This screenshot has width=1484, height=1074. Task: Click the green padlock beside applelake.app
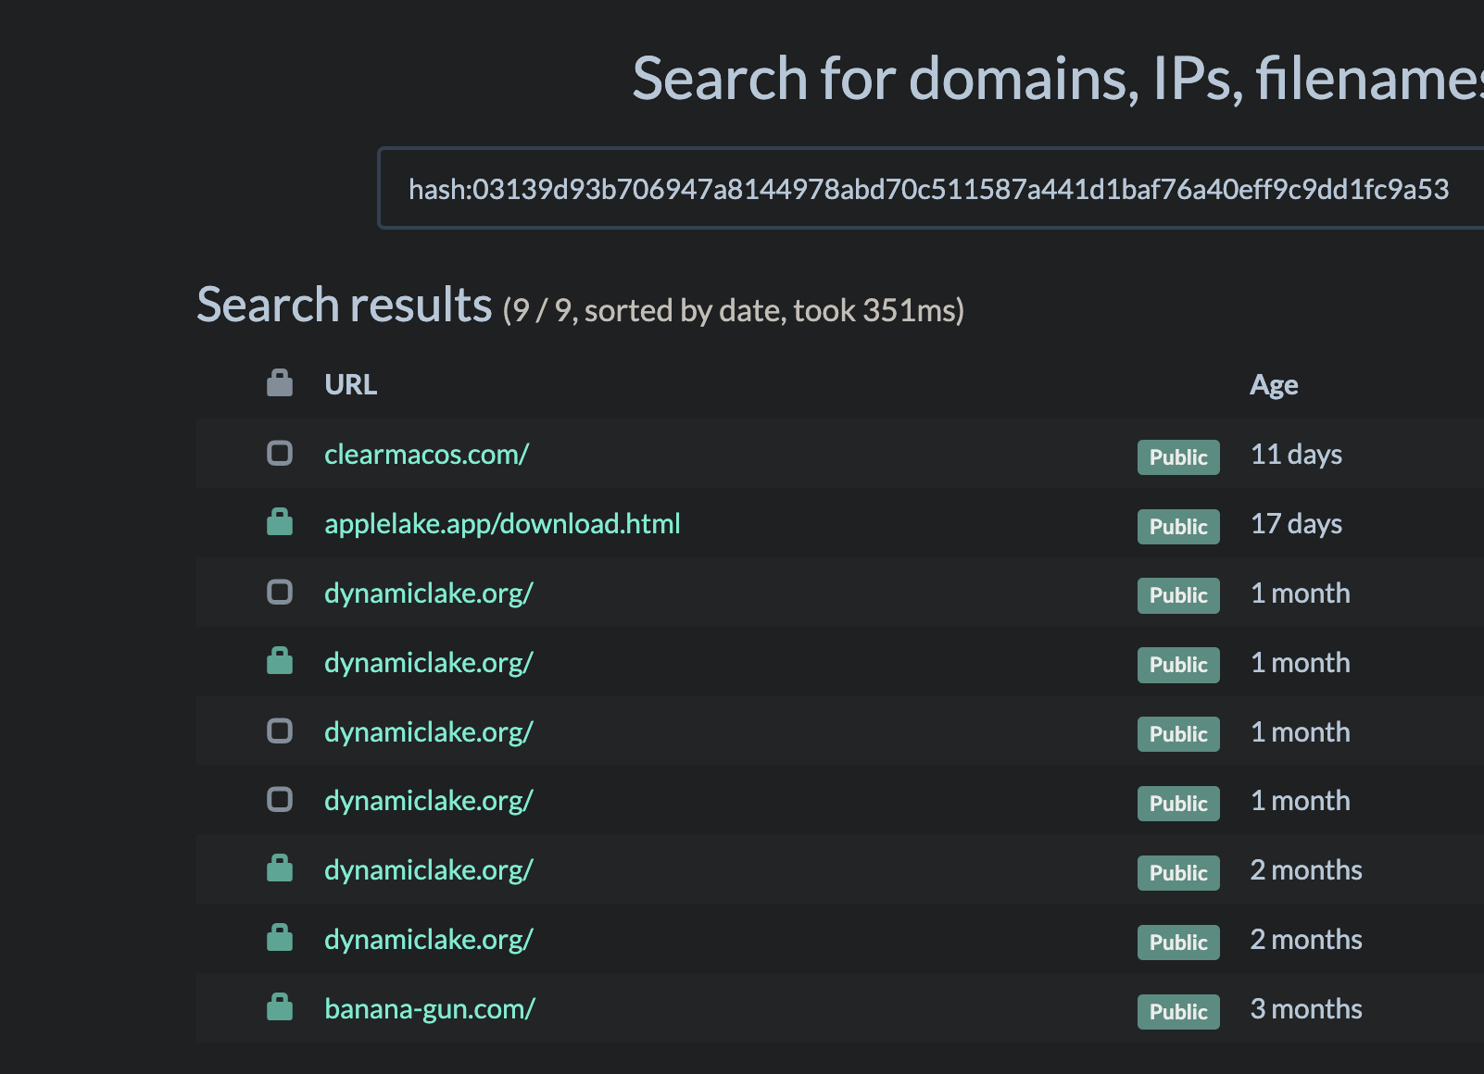279,522
